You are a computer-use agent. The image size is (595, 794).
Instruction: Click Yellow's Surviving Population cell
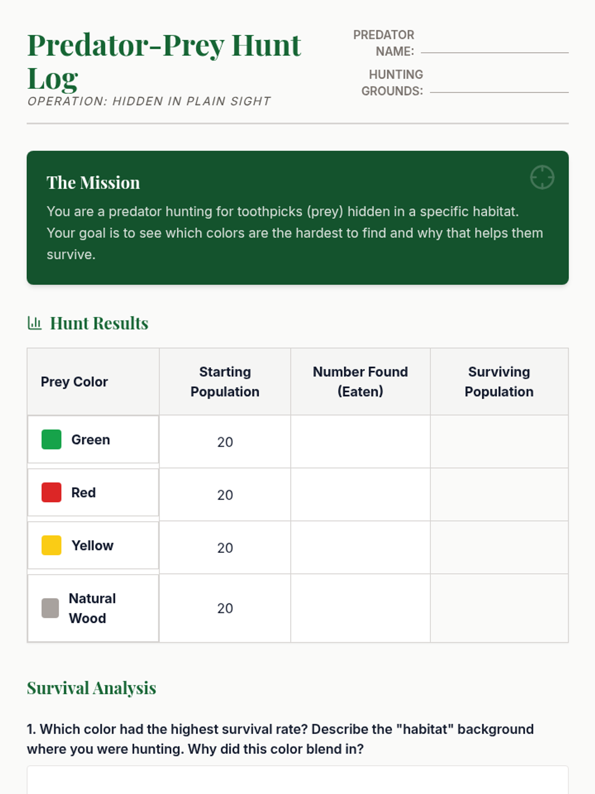(x=499, y=547)
